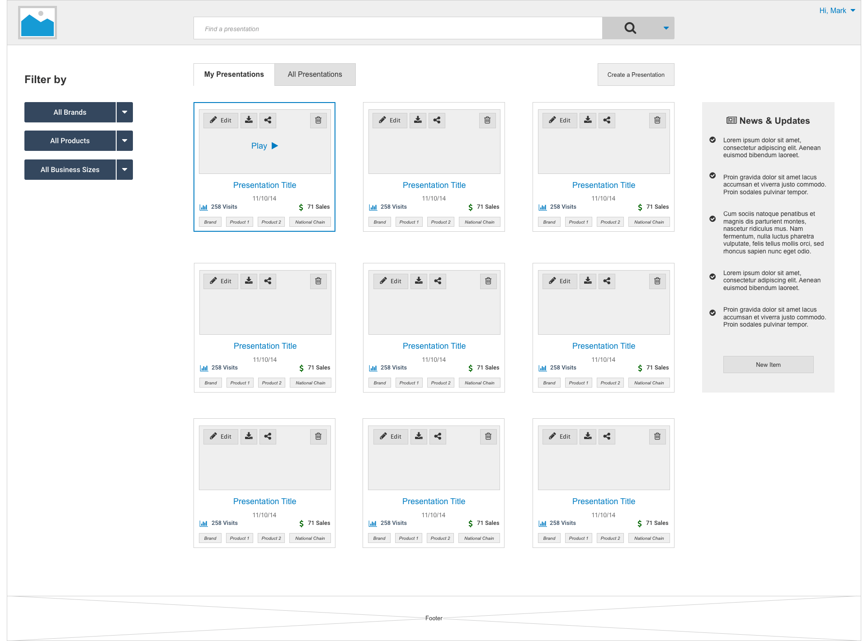Click the logo image in header
The height and width of the screenshot is (641, 868).
pos(38,23)
